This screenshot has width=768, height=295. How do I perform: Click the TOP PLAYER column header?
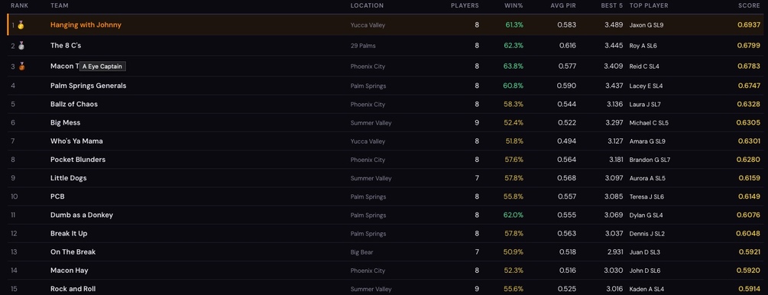click(649, 5)
